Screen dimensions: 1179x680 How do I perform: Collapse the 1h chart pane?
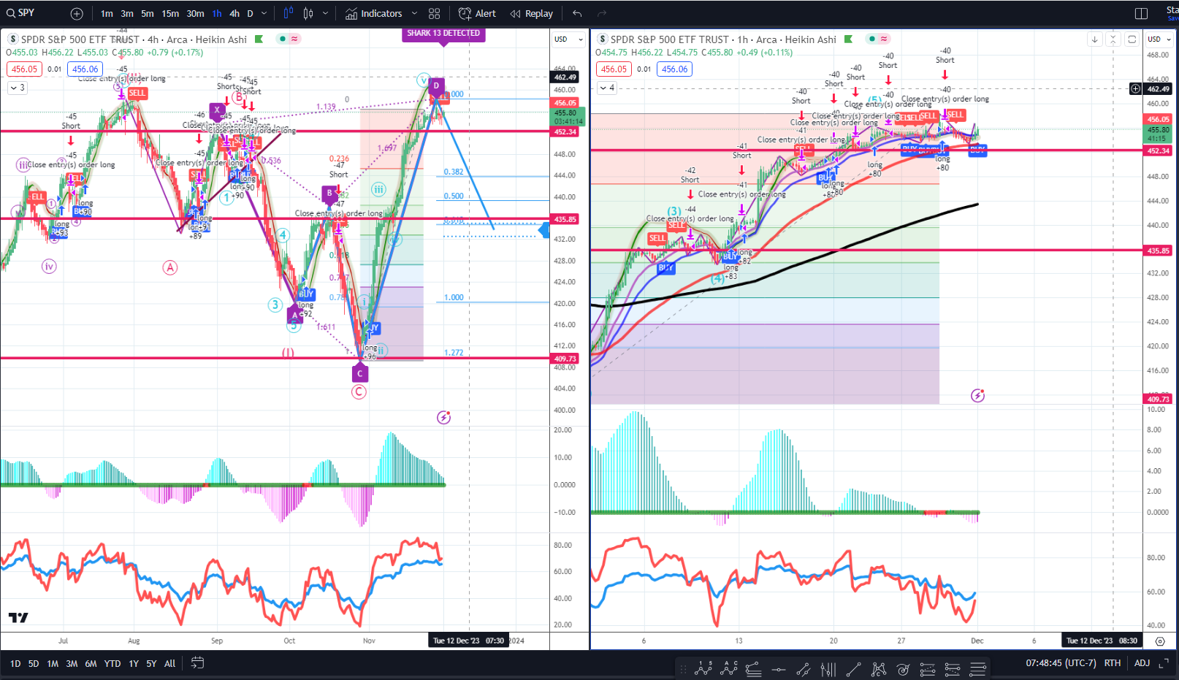(1113, 39)
